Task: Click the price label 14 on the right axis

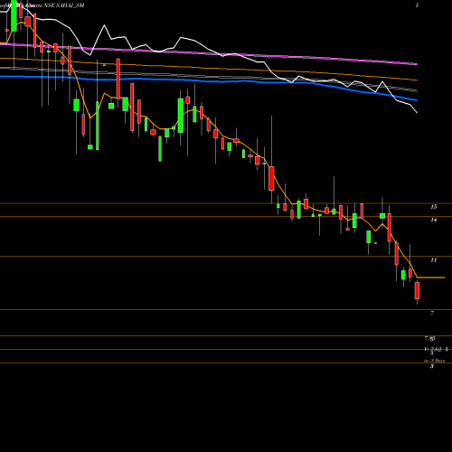Action: (433, 220)
